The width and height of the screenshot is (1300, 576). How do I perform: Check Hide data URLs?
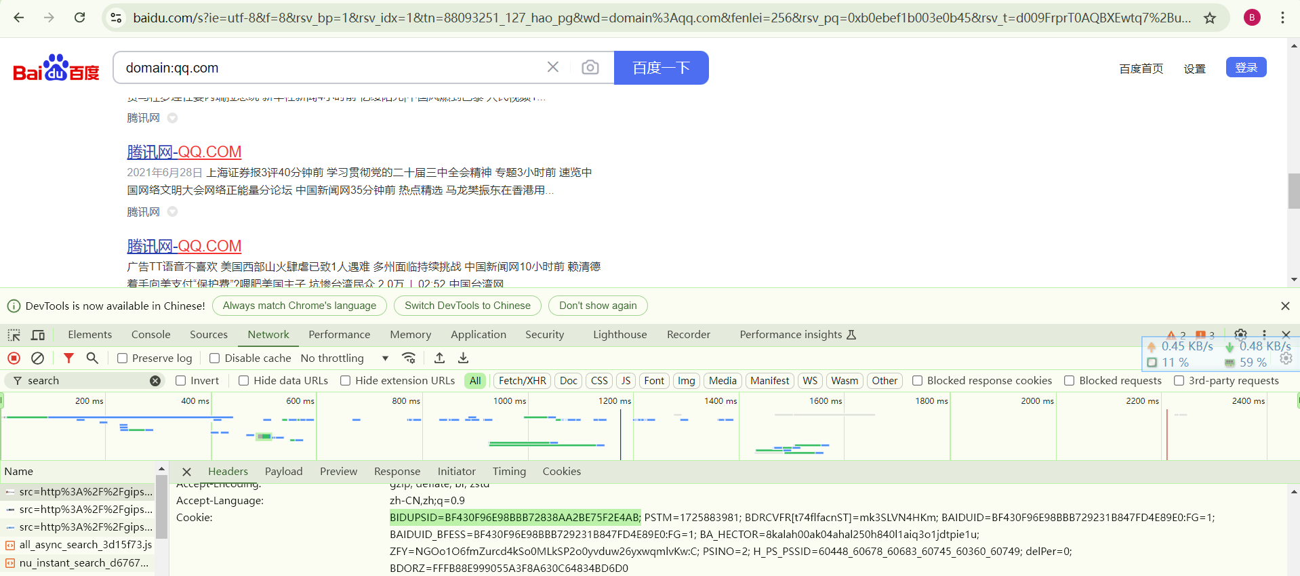244,381
